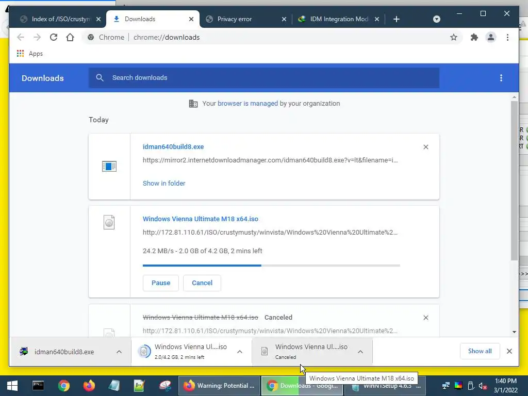This screenshot has height=396, width=528.
Task: Open a new tab with plus button
Action: [x=397, y=19]
